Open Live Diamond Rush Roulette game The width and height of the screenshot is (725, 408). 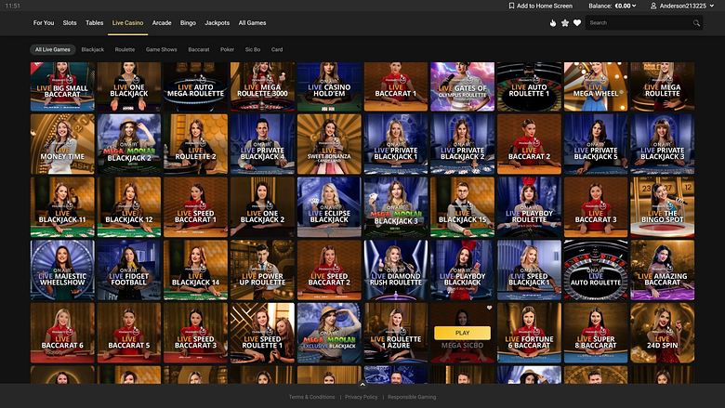(x=396, y=270)
